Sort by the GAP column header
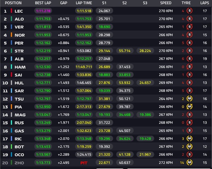 [64, 3]
